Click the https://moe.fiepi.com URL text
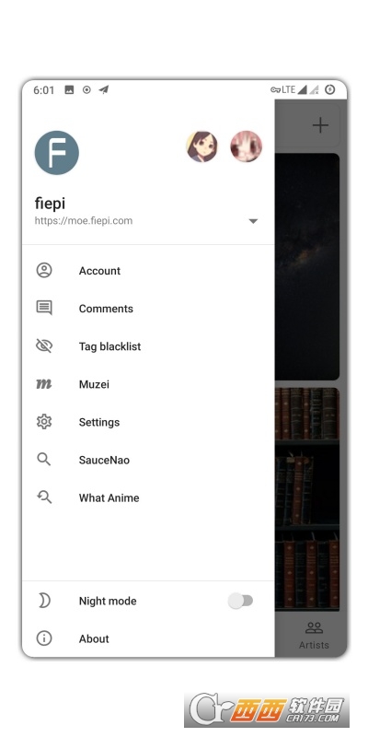The height and width of the screenshot is (737, 368). coord(84,220)
